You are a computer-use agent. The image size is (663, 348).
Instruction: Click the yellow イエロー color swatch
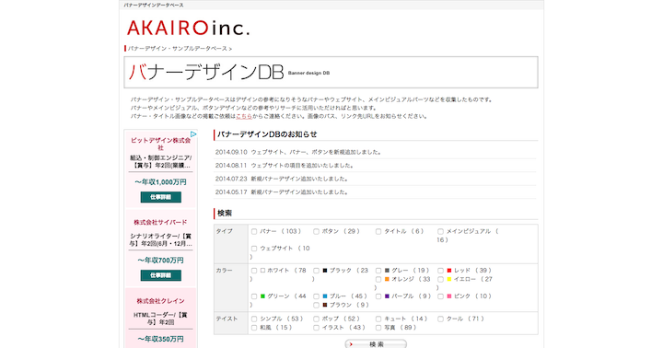pos(449,280)
